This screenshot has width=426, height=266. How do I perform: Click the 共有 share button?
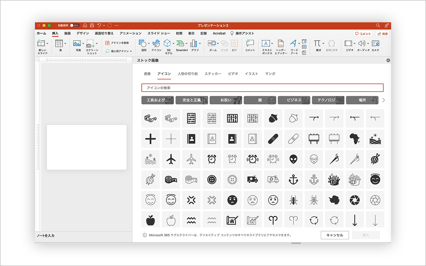pos(382,34)
